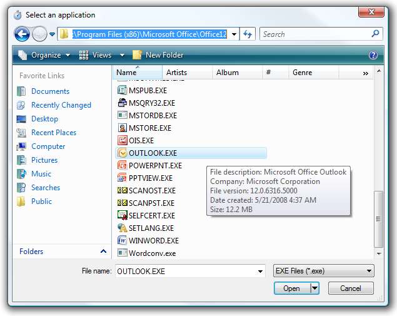Image resolution: width=397 pixels, height=316 pixels.
Task: Select the WINWORD.EXE file icon
Action: point(123,241)
